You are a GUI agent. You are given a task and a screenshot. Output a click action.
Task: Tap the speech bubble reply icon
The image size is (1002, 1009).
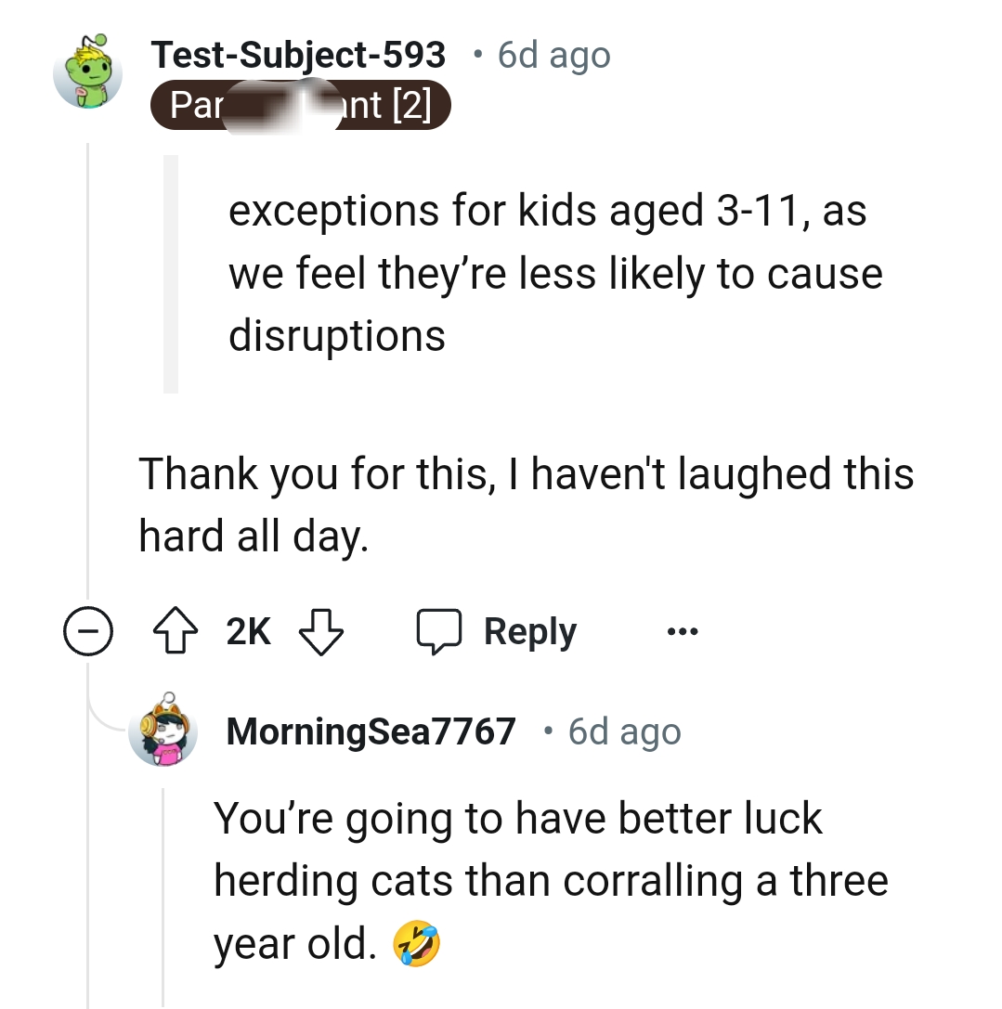tap(438, 633)
